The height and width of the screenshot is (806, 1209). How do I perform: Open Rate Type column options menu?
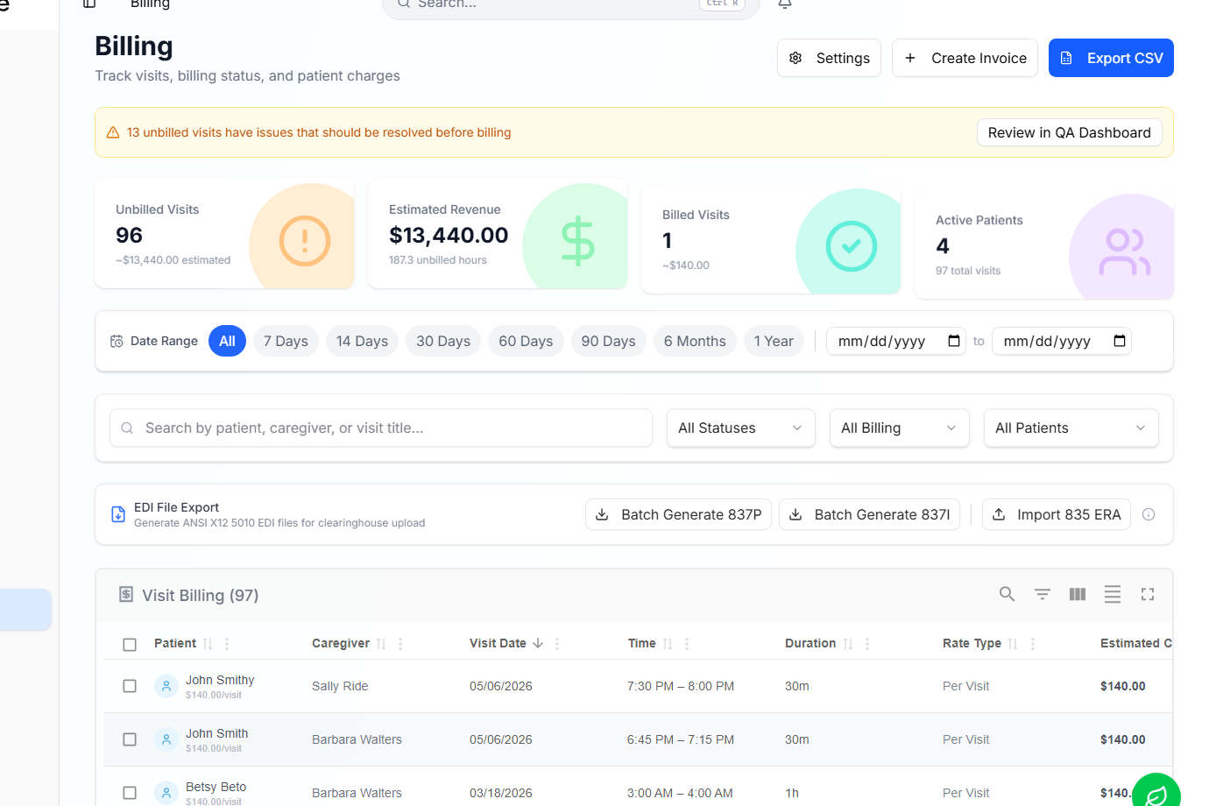(x=1033, y=644)
